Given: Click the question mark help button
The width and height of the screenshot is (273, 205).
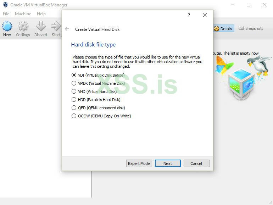Looking at the screenshot, I should [189, 15].
